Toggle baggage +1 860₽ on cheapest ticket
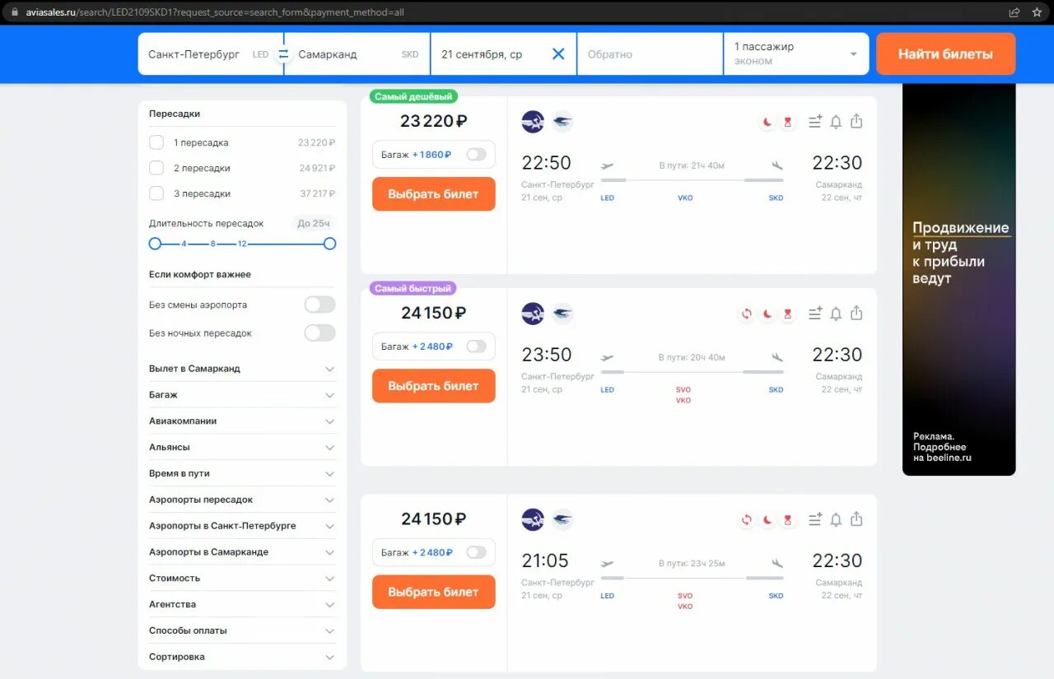 coord(476,155)
